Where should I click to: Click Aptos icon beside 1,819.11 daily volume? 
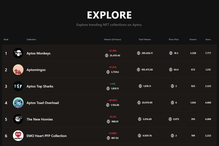pos(108,88)
